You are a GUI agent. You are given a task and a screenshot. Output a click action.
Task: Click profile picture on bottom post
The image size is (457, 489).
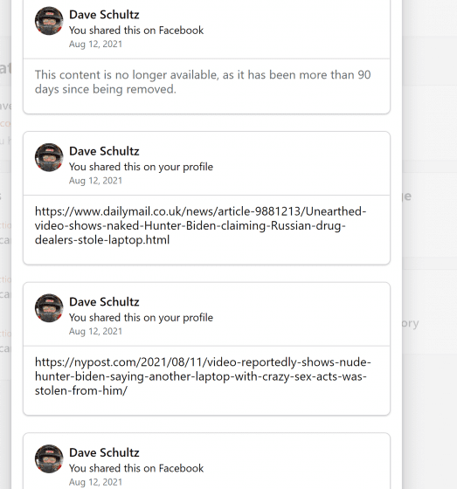click(49, 459)
